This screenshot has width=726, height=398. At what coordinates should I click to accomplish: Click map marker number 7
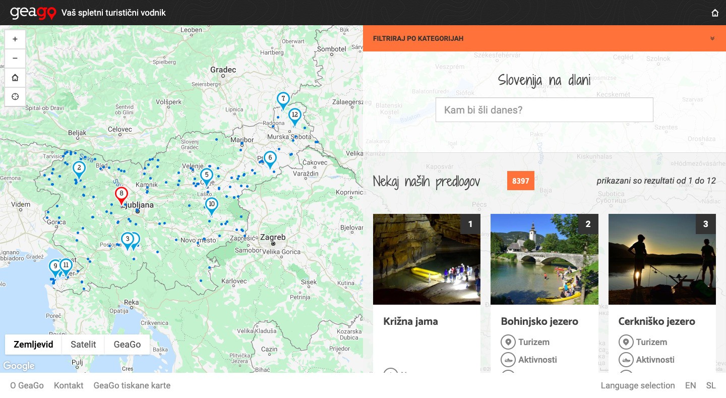pyautogui.click(x=283, y=99)
